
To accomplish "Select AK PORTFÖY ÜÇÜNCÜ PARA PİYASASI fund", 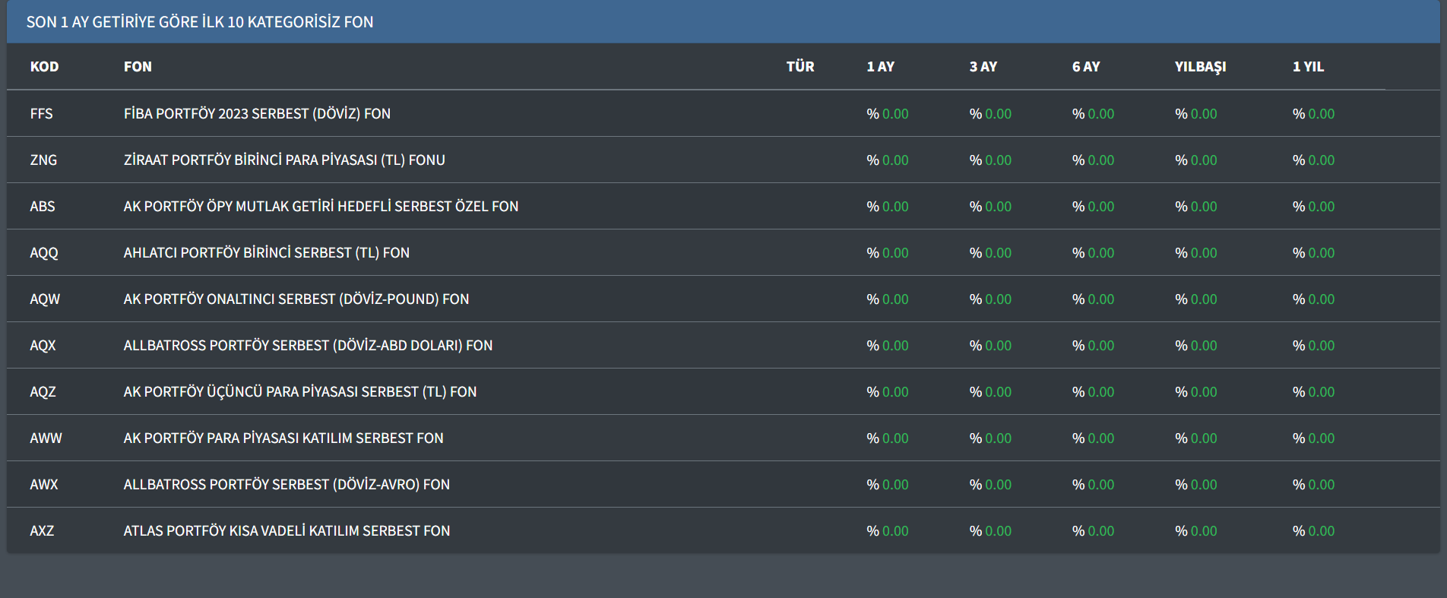I will 299,392.
